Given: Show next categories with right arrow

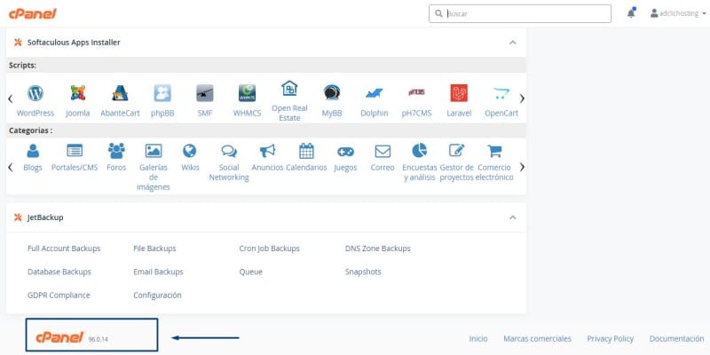Looking at the screenshot, I should 522,167.
